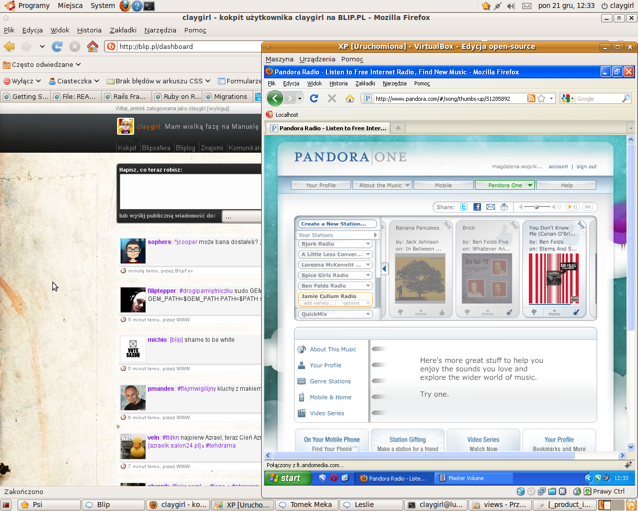Expand Your Stations header arrow
Screen dimensions: 638x511
(375, 235)
